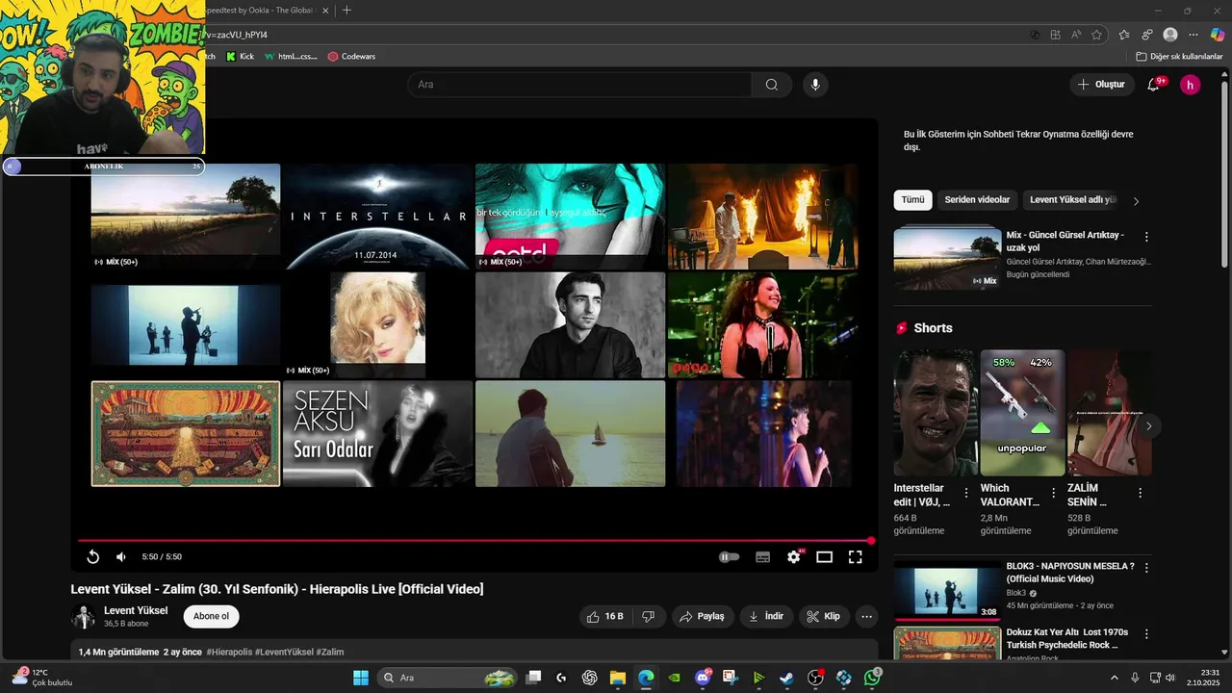Viewport: 1232px width, 693px height.
Task: Select the Levent Yüksel adlı chip
Action: (1072, 200)
